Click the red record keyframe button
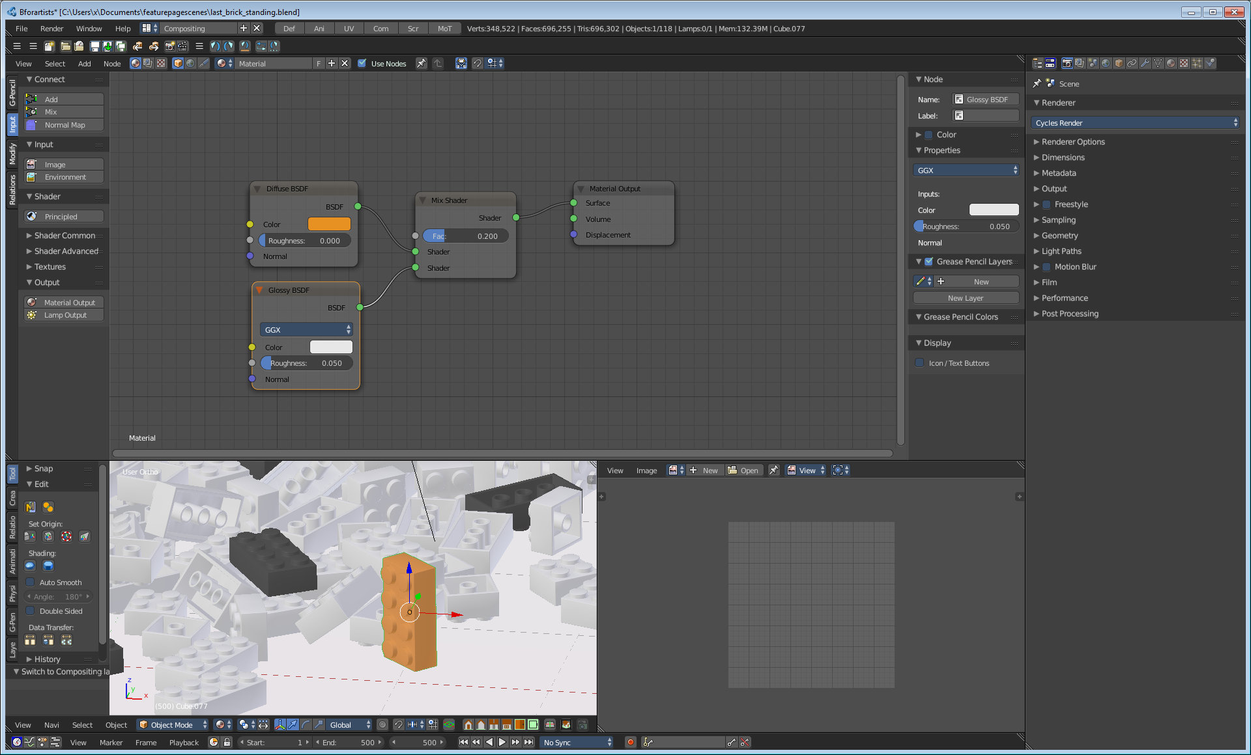The image size is (1251, 755). coord(630,742)
